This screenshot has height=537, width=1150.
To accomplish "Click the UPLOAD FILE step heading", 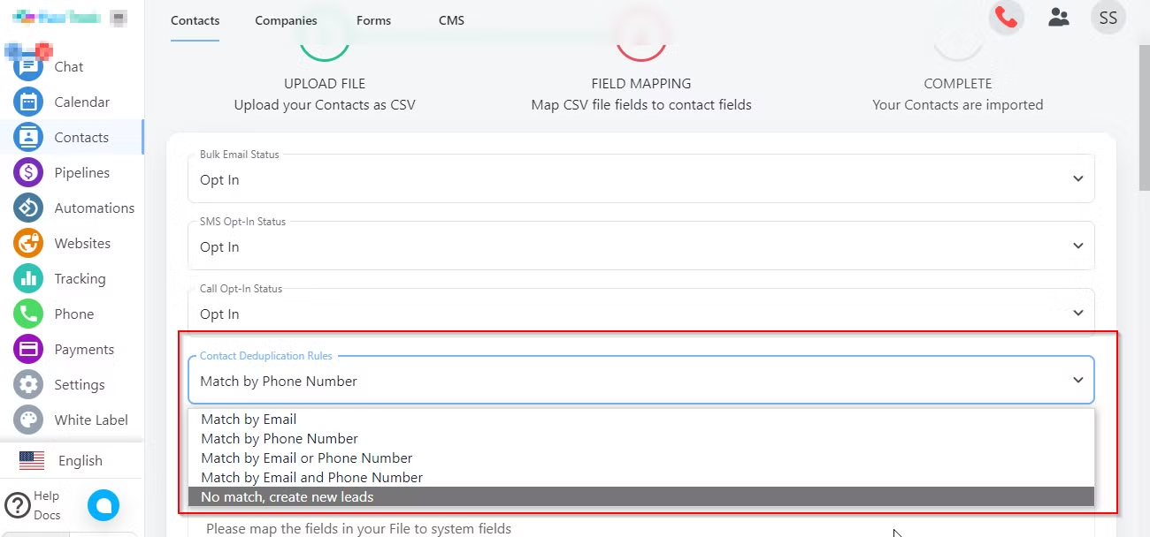I will (x=325, y=83).
